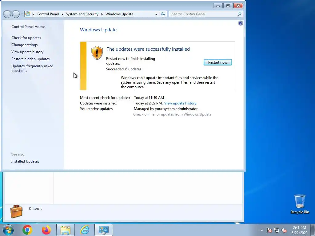Viewport: 315px width, 236px height.
Task: Select Windows Update breadcrumb
Action: [119, 14]
